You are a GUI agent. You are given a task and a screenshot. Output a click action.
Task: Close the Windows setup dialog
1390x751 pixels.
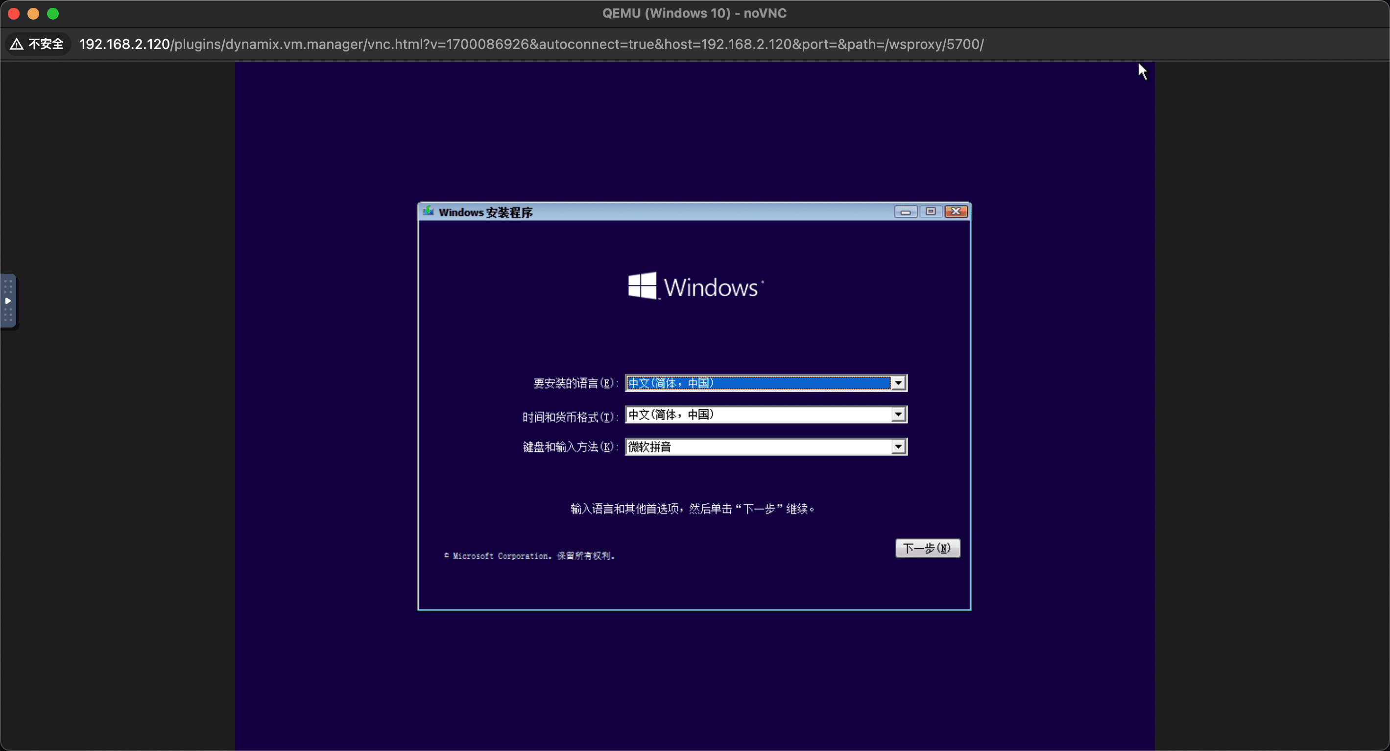(x=956, y=211)
